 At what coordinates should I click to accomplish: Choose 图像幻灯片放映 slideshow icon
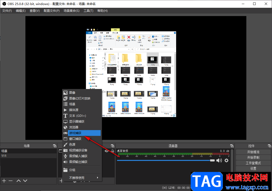(x=65, y=98)
